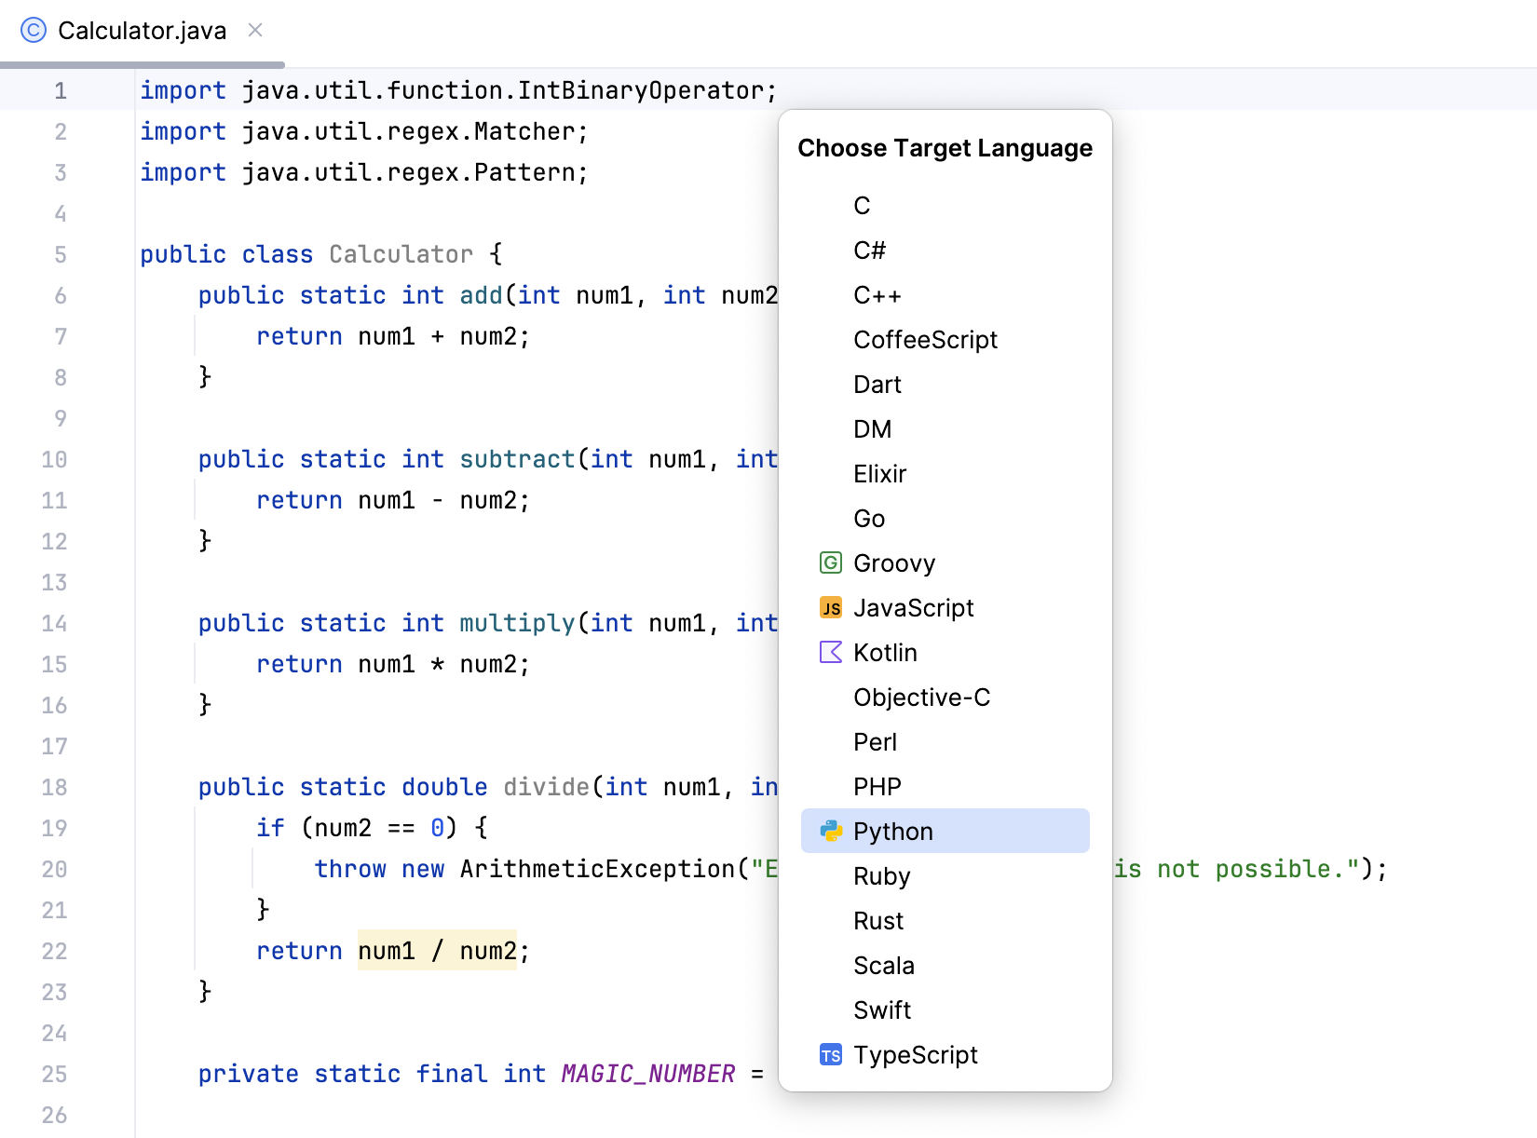Screen dimensions: 1537x1138
Task: Click the java.util.regex.Matcher import
Action: tap(364, 132)
